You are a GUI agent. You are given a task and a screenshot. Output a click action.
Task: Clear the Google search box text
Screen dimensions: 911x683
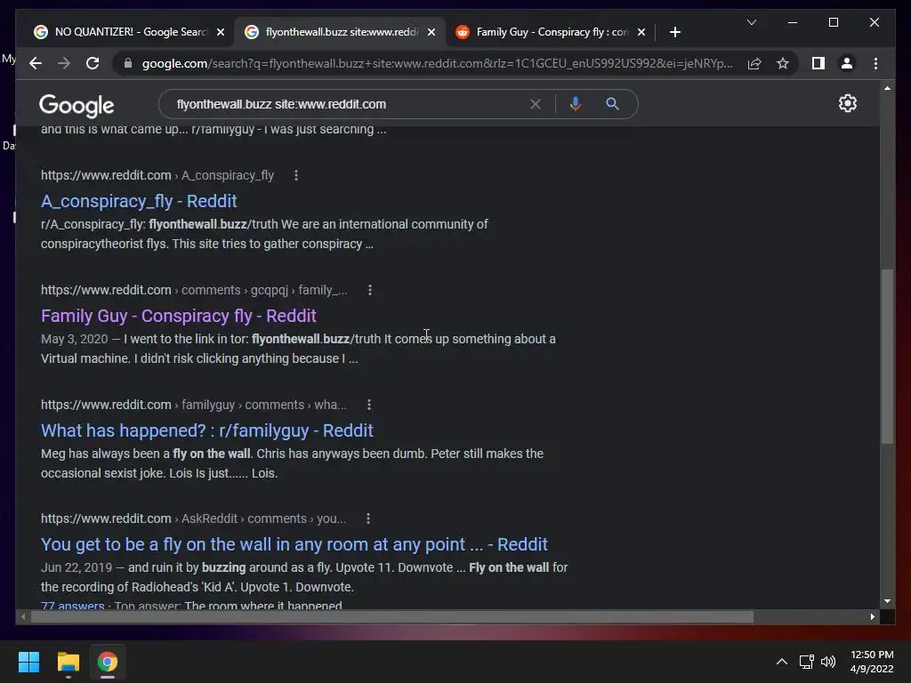tap(535, 104)
